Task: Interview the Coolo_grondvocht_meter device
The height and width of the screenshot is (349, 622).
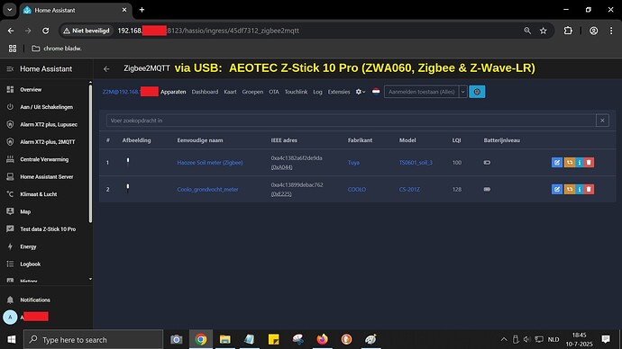Action: pos(579,189)
